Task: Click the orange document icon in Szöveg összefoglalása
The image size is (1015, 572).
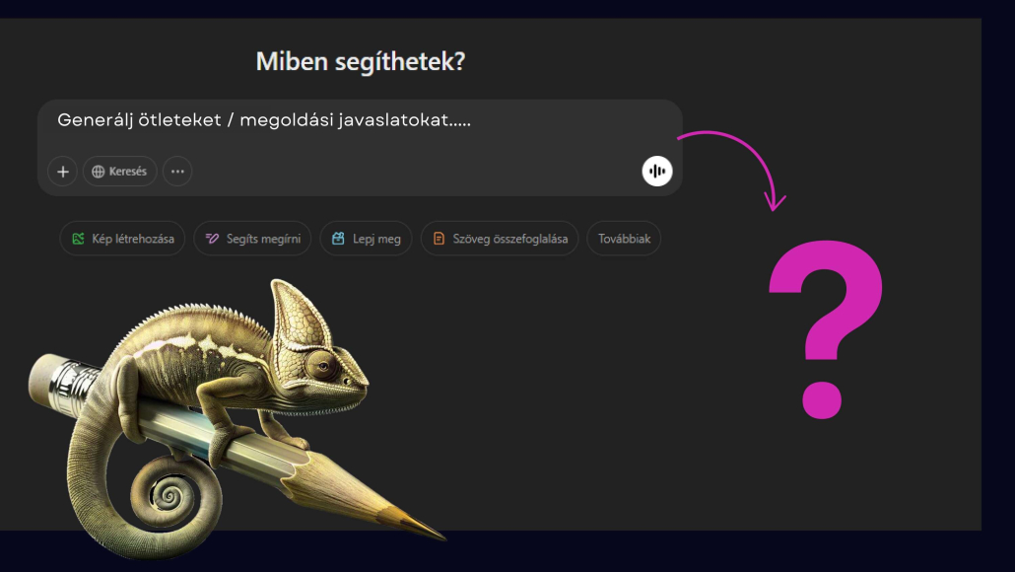Action: [x=439, y=239]
